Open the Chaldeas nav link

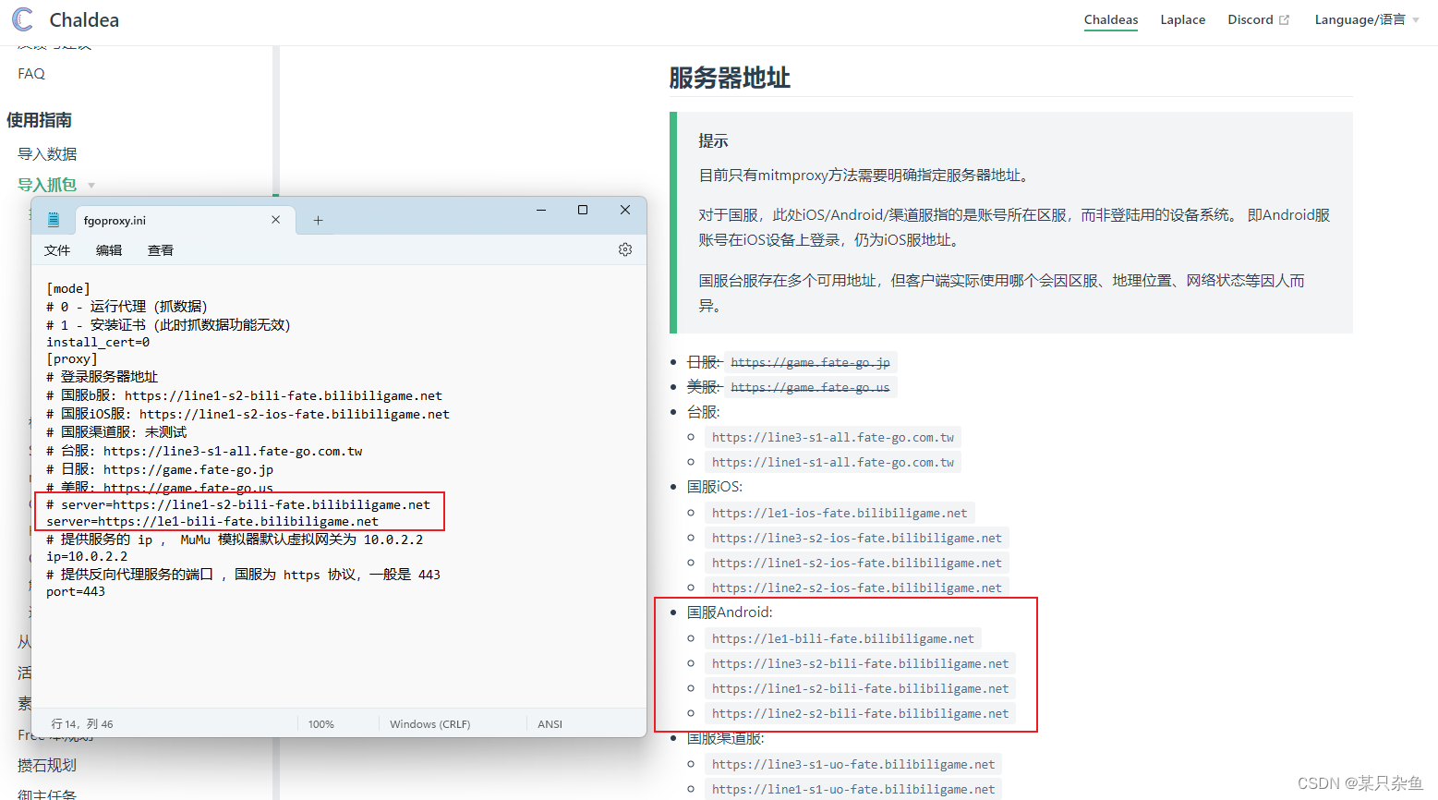pos(1111,19)
